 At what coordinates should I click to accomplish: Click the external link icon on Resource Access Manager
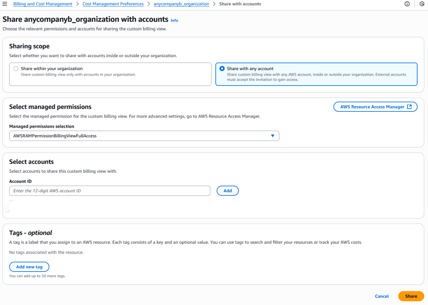point(410,107)
